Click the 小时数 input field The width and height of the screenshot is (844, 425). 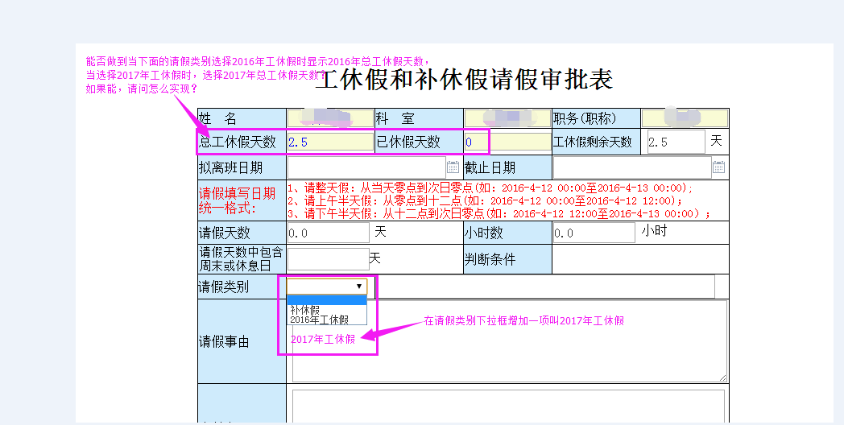[x=594, y=233]
